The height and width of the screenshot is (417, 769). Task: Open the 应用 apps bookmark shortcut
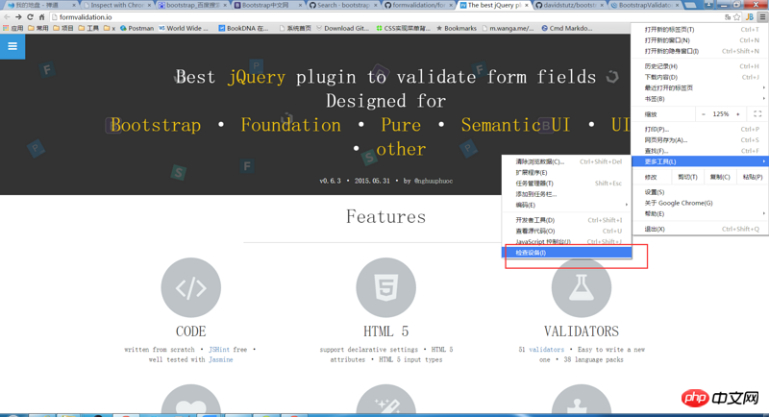coord(13,29)
